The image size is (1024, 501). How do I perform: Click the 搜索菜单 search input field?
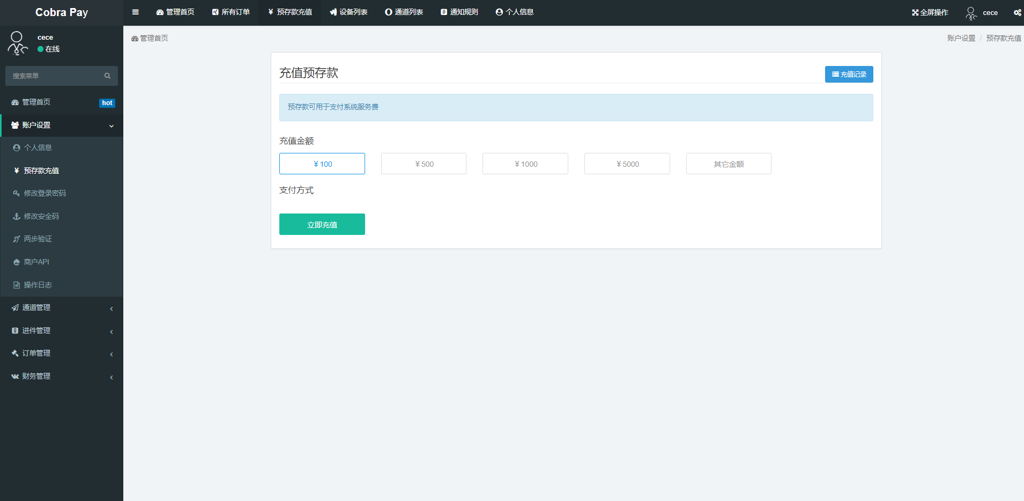(54, 76)
